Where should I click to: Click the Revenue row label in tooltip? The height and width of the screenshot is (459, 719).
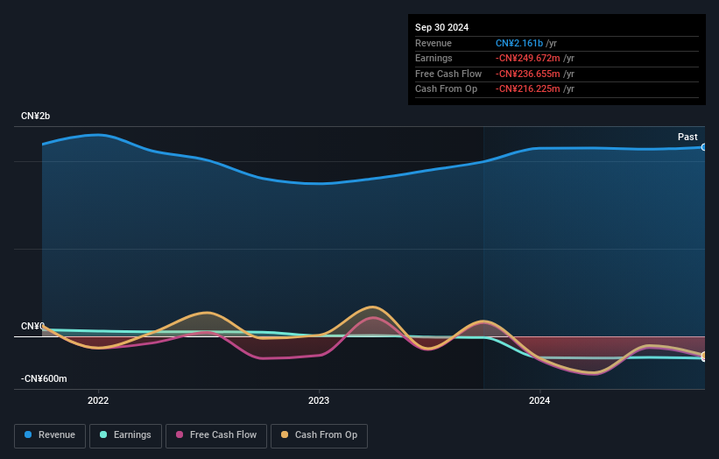[434, 43]
